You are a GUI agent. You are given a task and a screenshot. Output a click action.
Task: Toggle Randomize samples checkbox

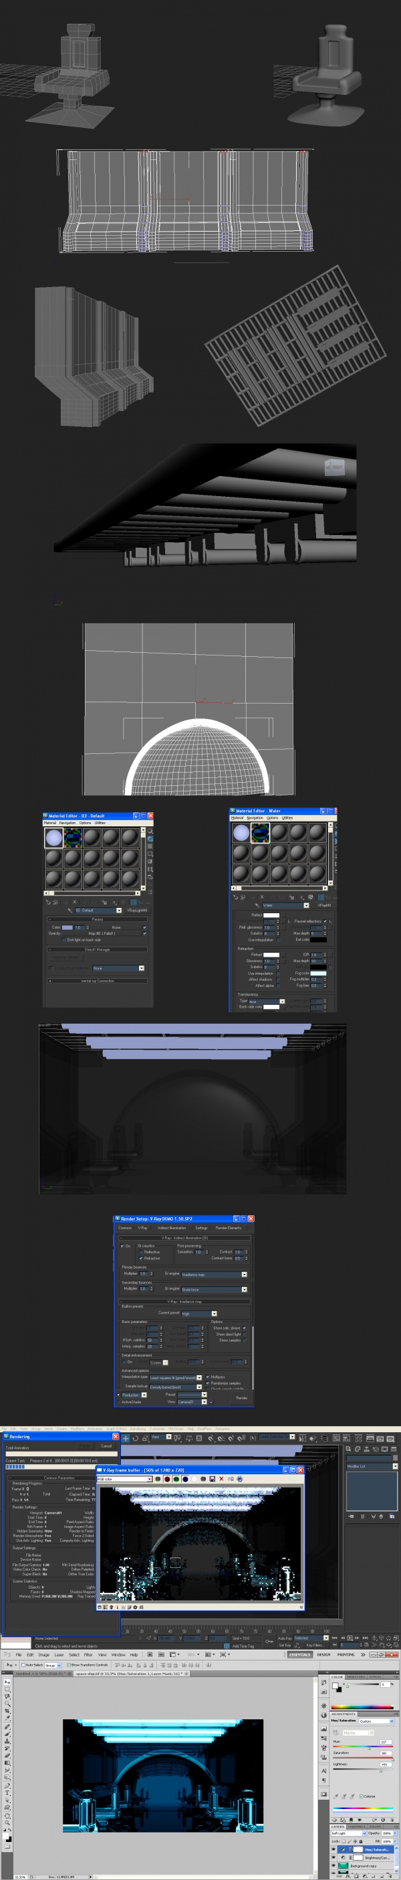click(x=208, y=1384)
